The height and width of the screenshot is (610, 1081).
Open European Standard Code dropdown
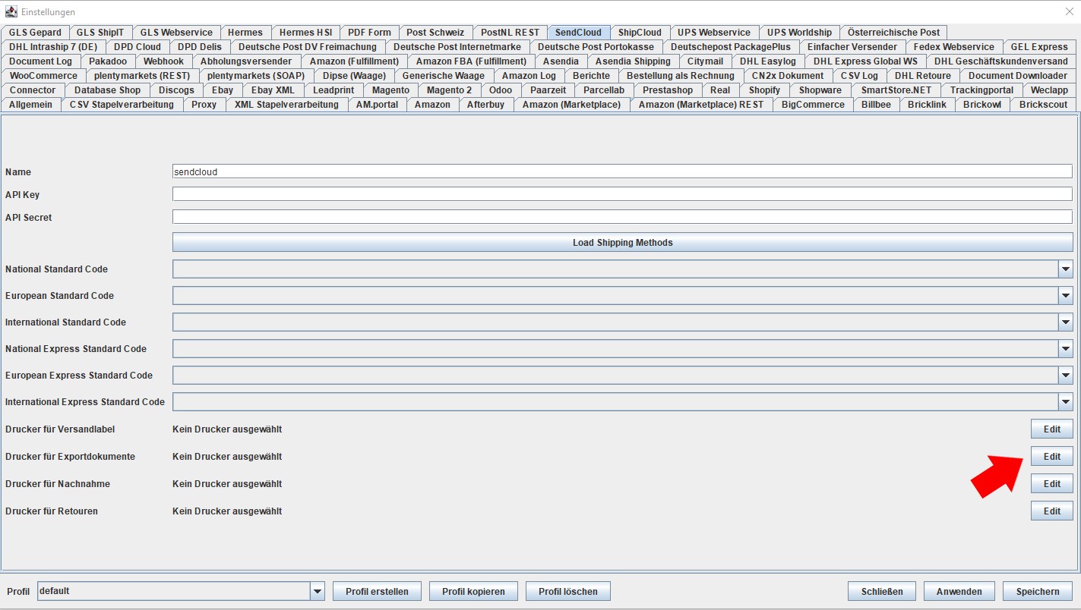[1066, 296]
